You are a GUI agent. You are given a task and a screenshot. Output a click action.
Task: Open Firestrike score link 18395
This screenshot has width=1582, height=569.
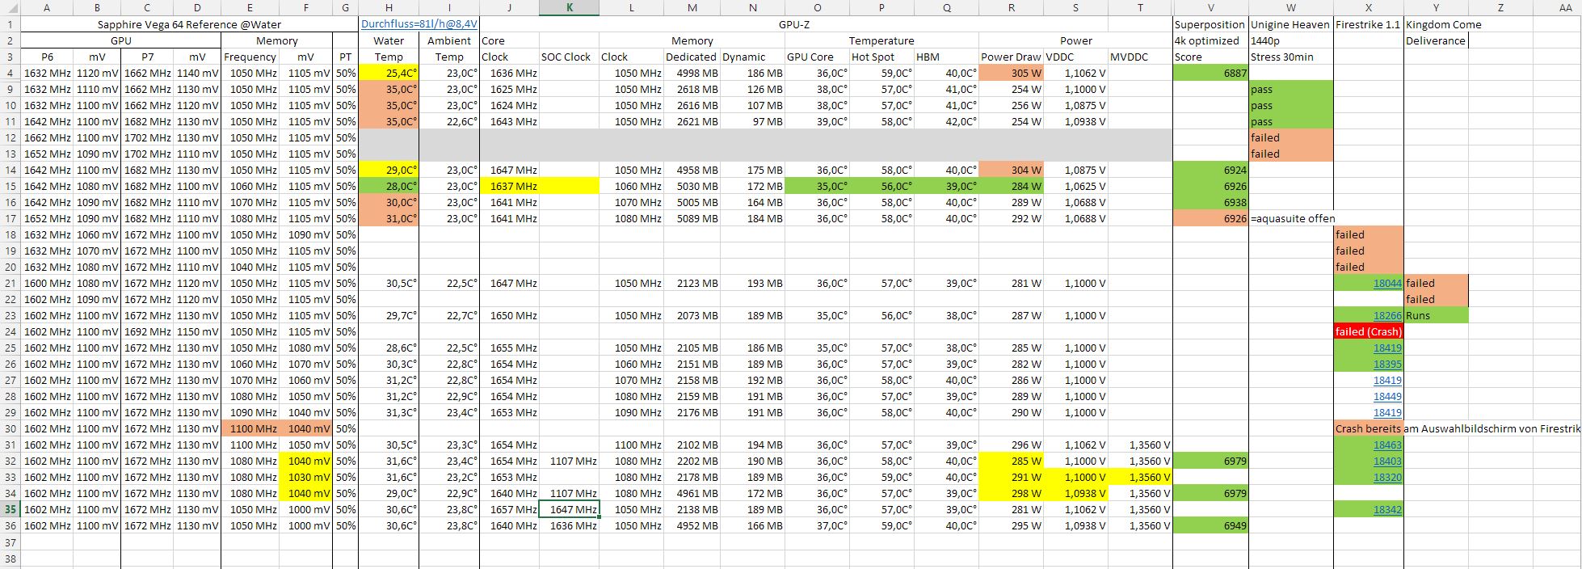[1387, 364]
